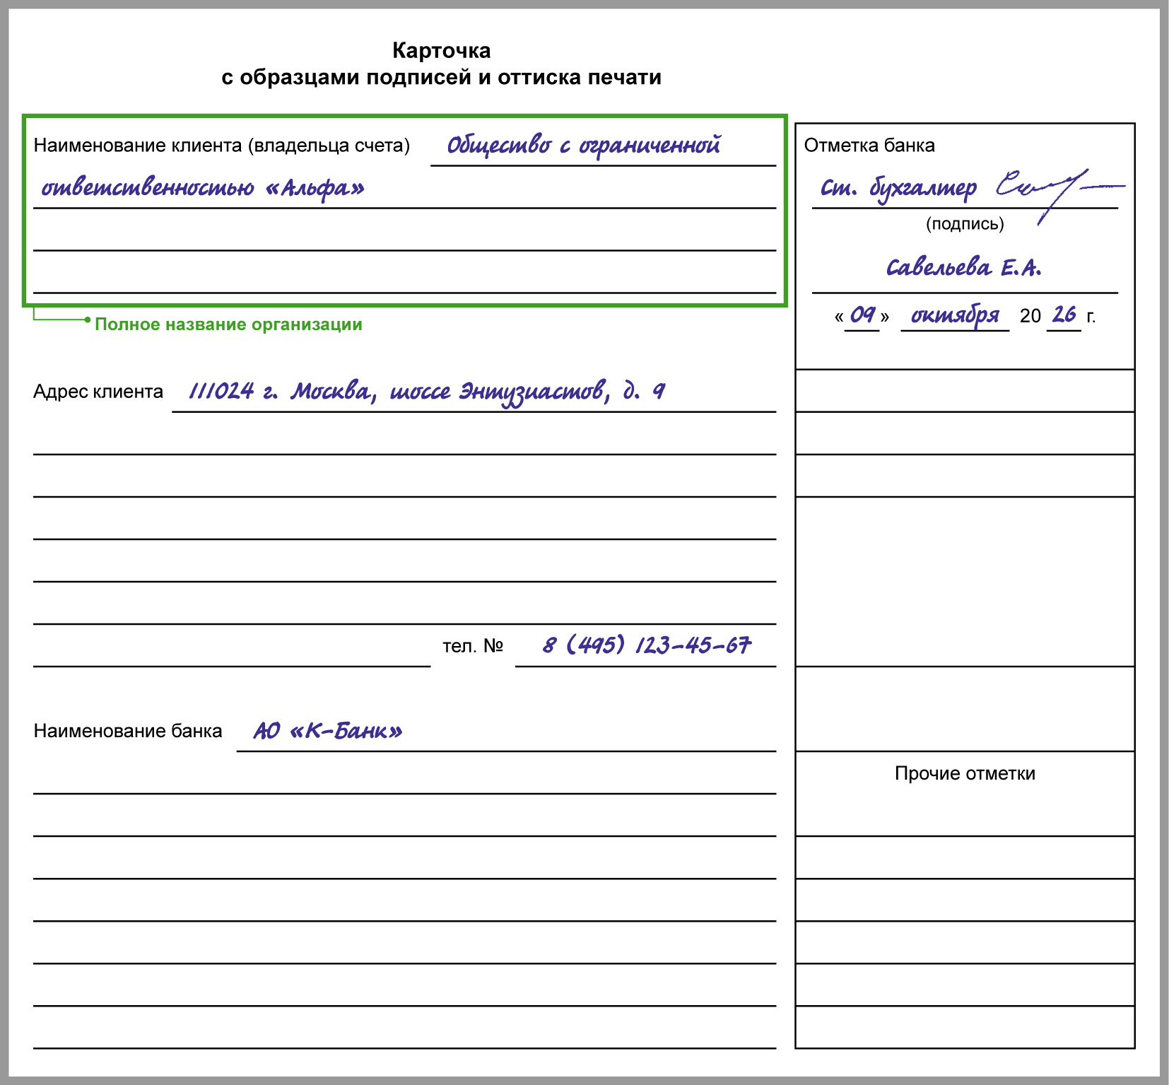This screenshot has height=1085, width=1169.
Task: Click the "Отметка банка" heading
Action: pos(869,146)
